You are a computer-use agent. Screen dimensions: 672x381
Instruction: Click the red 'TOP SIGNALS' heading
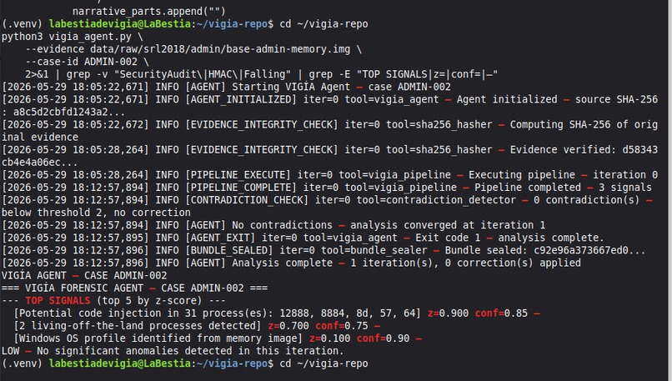58,300
